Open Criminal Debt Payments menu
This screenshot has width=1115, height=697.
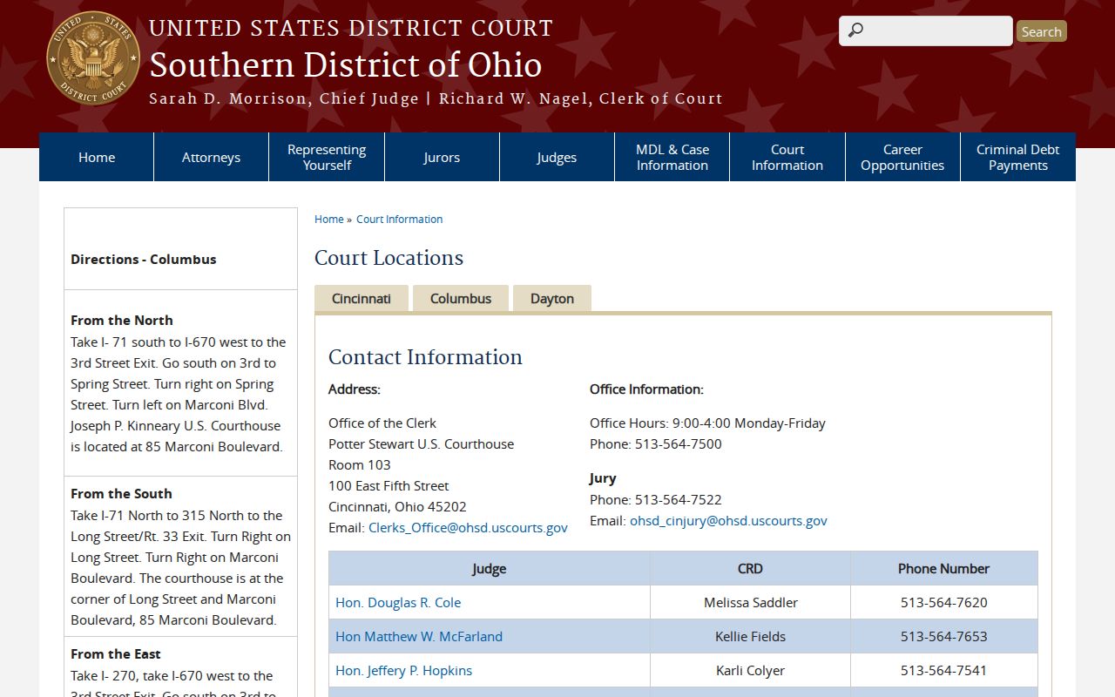click(x=1018, y=157)
